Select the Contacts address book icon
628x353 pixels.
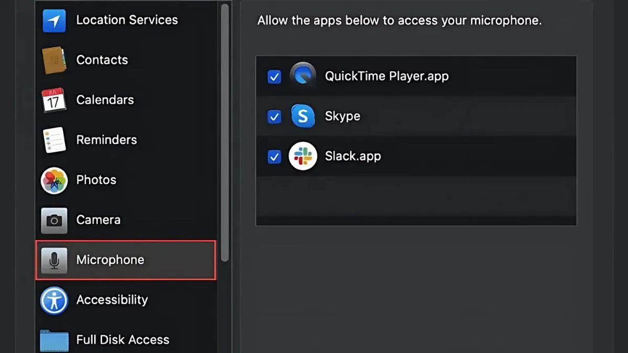click(x=54, y=60)
